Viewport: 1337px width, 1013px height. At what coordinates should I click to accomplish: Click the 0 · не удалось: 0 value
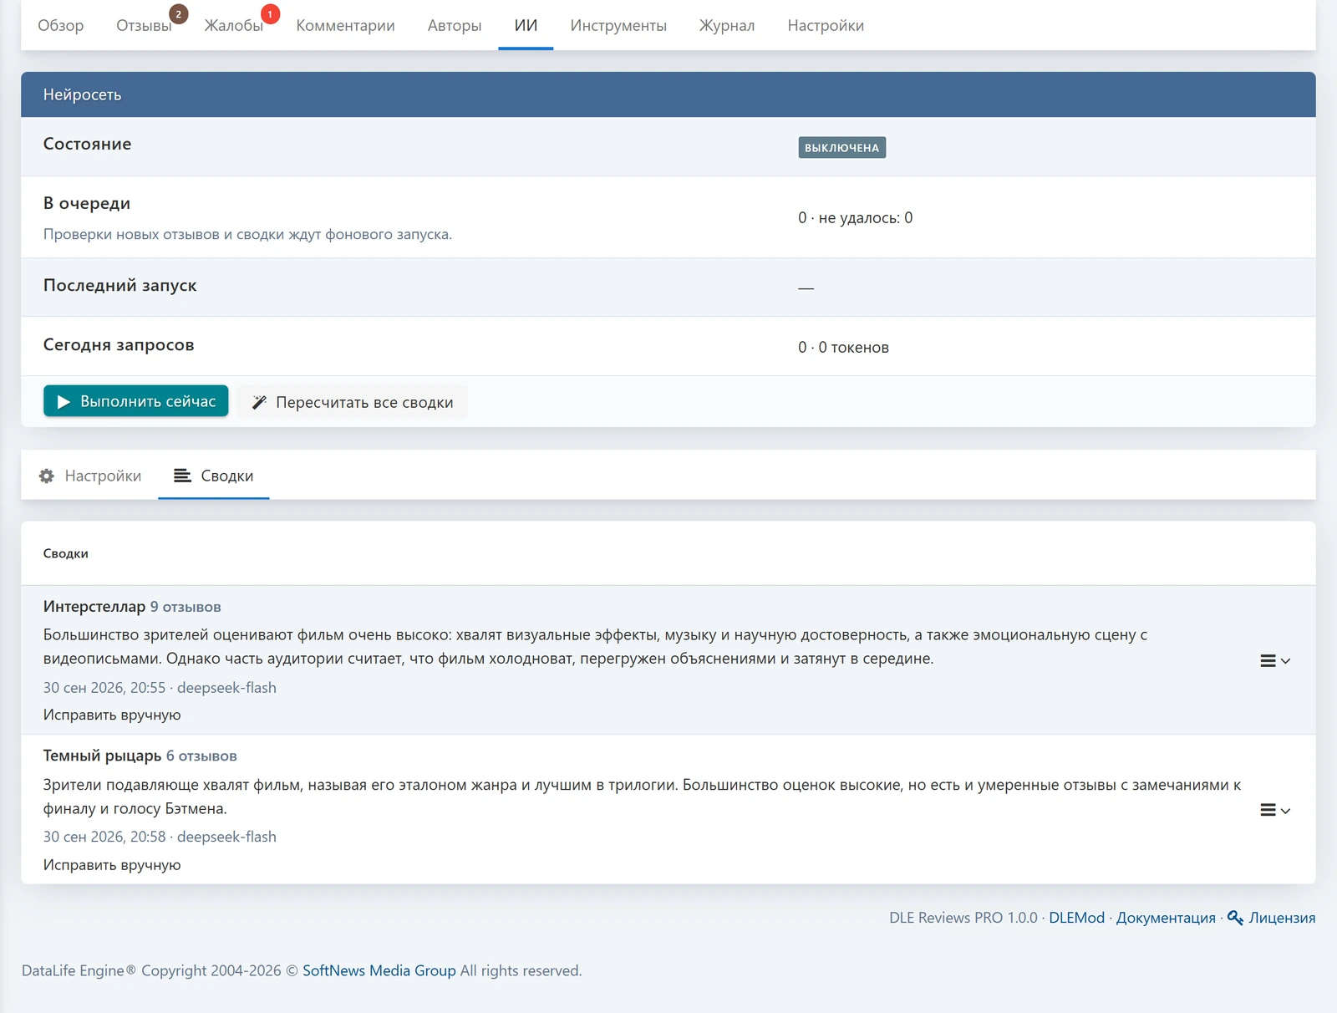855,218
